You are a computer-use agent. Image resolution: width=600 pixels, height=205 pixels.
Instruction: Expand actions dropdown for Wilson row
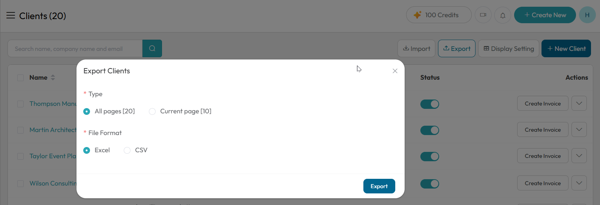(579, 183)
